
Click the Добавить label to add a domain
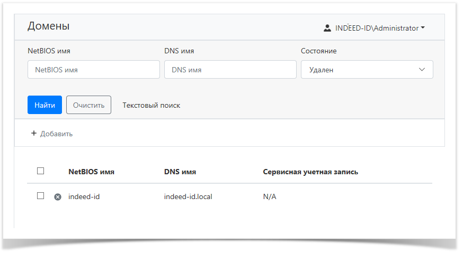56,134
